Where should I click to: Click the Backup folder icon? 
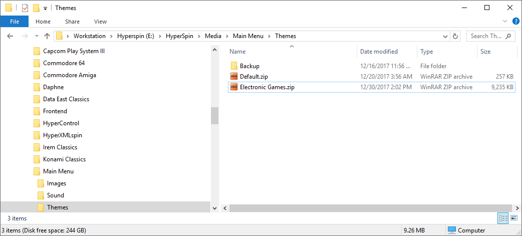pos(234,66)
